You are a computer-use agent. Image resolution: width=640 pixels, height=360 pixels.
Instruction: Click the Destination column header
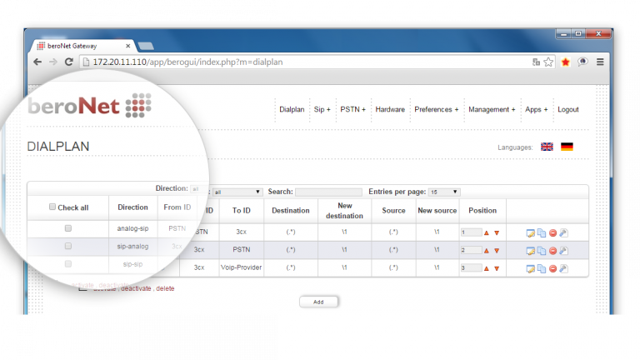tap(291, 211)
